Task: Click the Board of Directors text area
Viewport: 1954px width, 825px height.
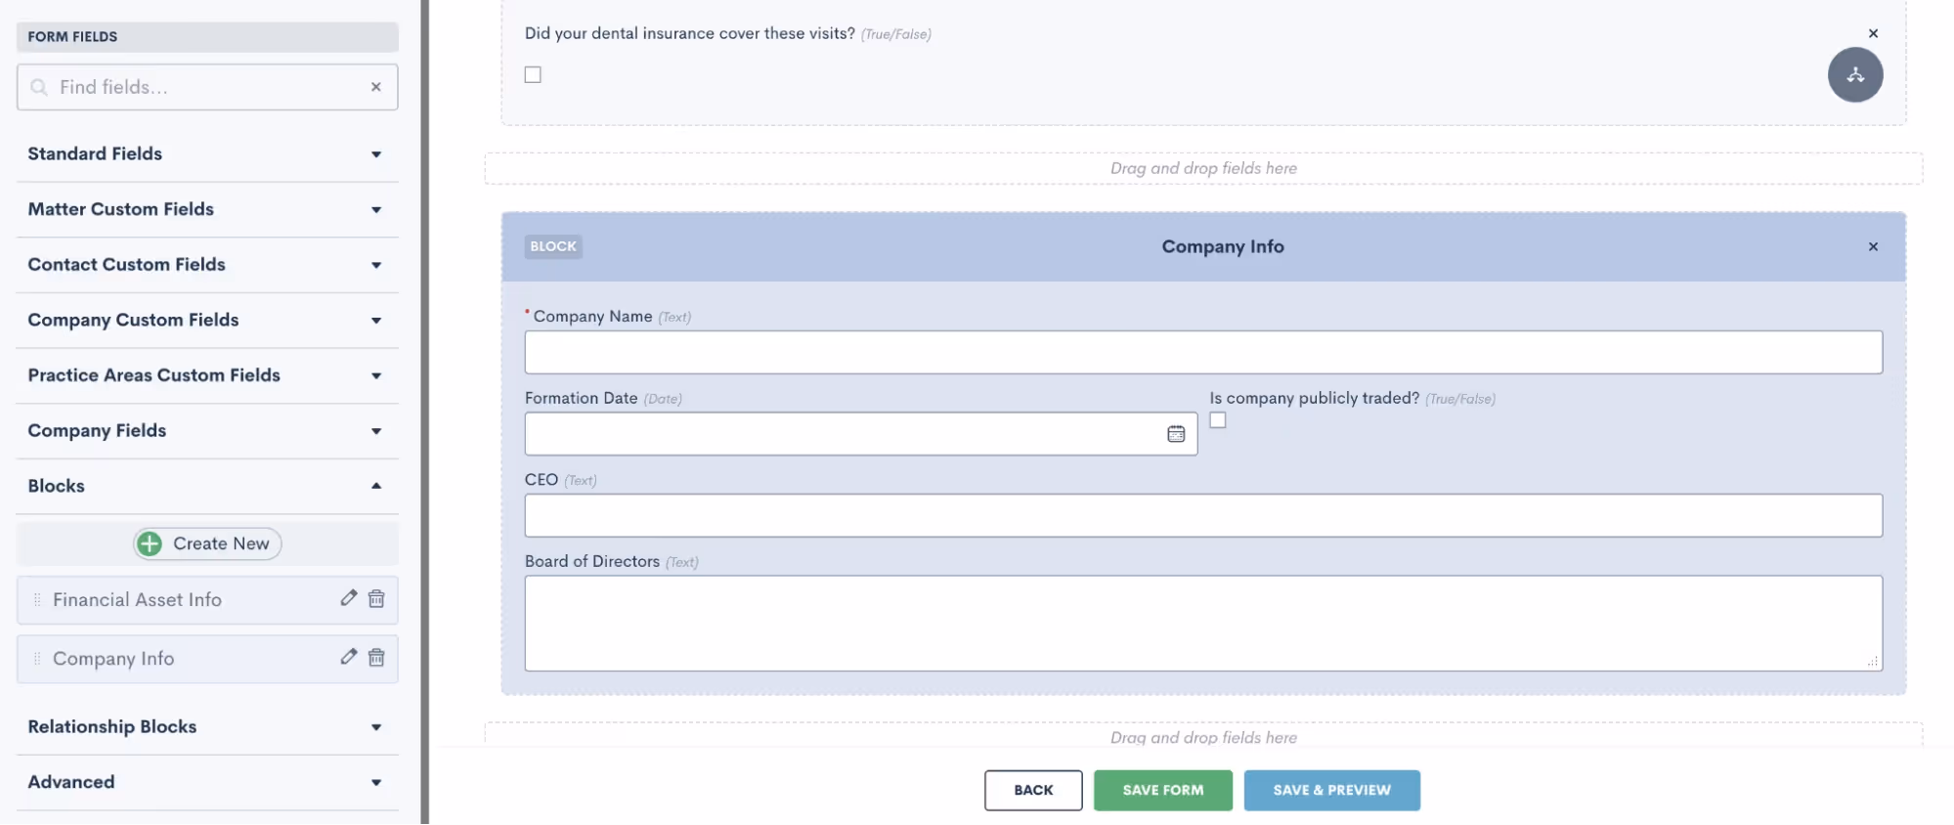Action: pos(1203,623)
